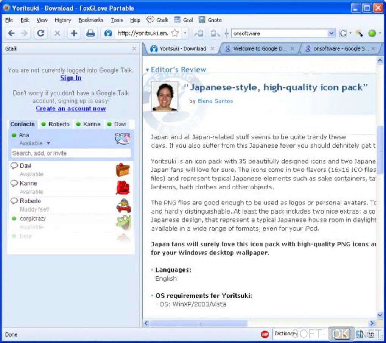Bookmark this page with the star icon
The image size is (386, 343).
tap(175, 33)
